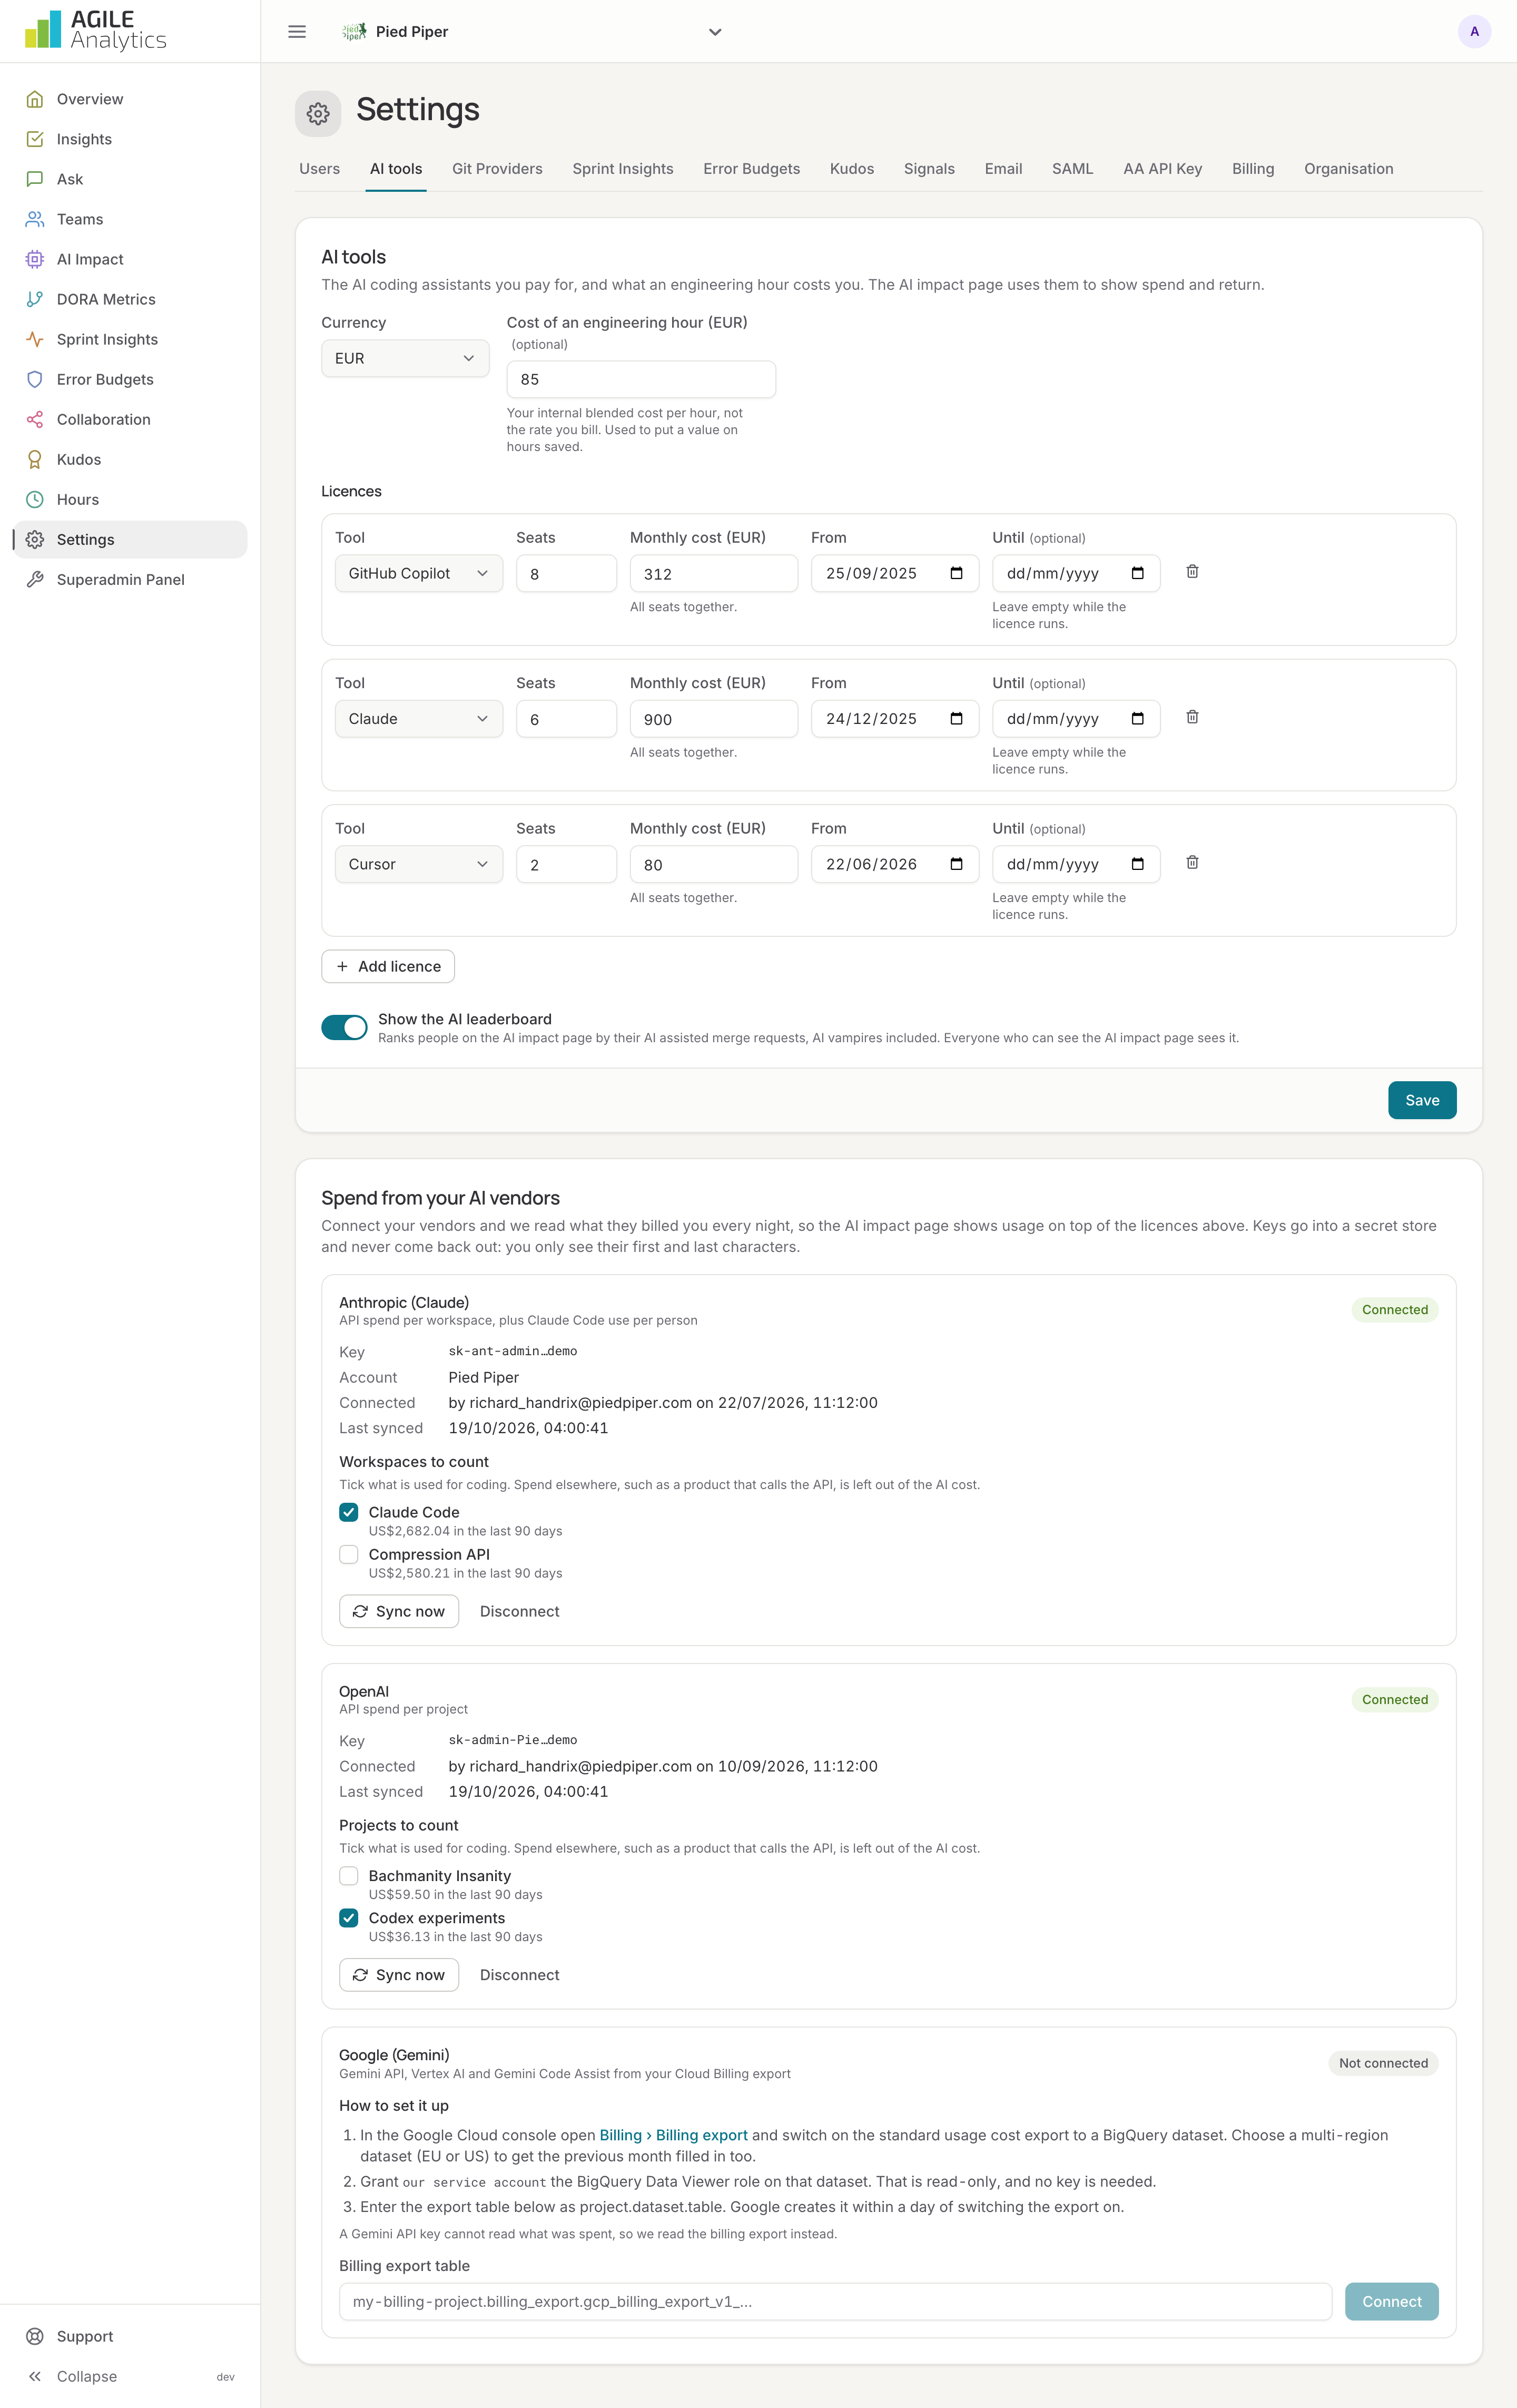This screenshot has height=2408, width=1517.
Task: Open the SAML tab
Action: click(1072, 169)
